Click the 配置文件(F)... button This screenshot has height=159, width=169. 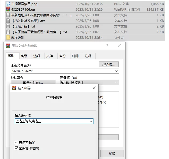[33, 82]
